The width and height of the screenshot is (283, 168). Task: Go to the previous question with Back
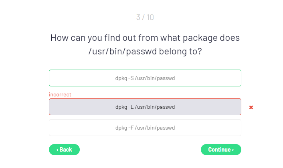point(64,150)
